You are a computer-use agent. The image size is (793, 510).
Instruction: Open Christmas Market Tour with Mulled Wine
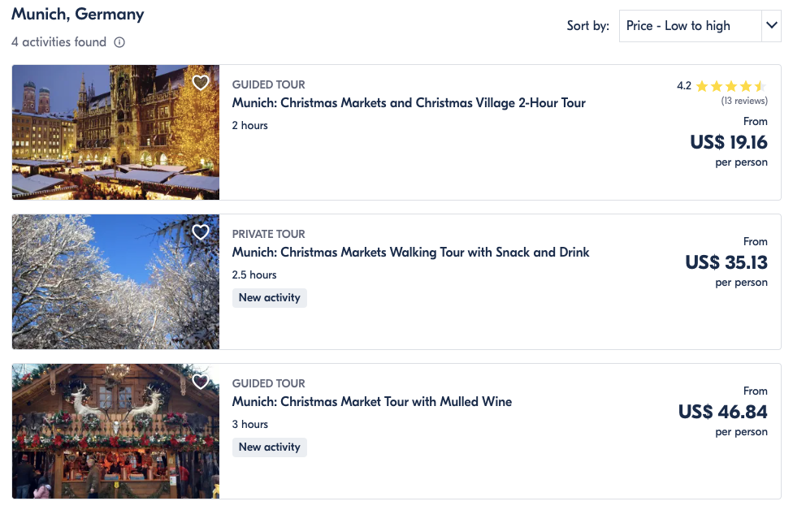click(371, 402)
